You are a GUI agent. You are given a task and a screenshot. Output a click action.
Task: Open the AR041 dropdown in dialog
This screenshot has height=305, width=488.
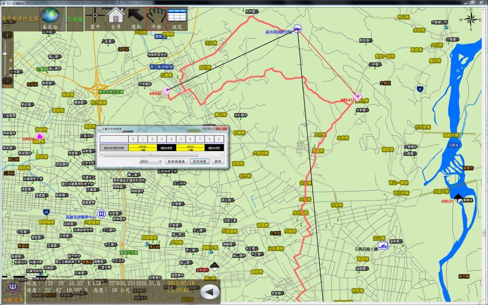[150, 161]
